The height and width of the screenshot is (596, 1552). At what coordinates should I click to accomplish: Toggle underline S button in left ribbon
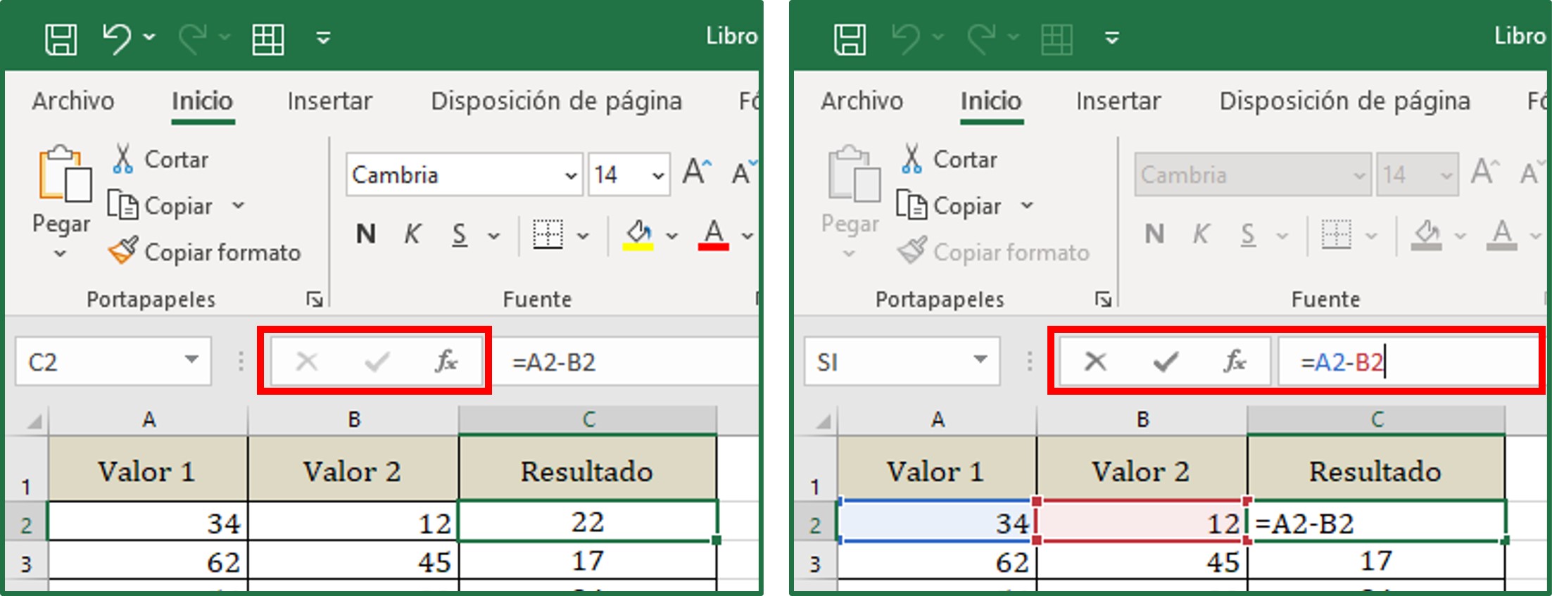pos(459,234)
